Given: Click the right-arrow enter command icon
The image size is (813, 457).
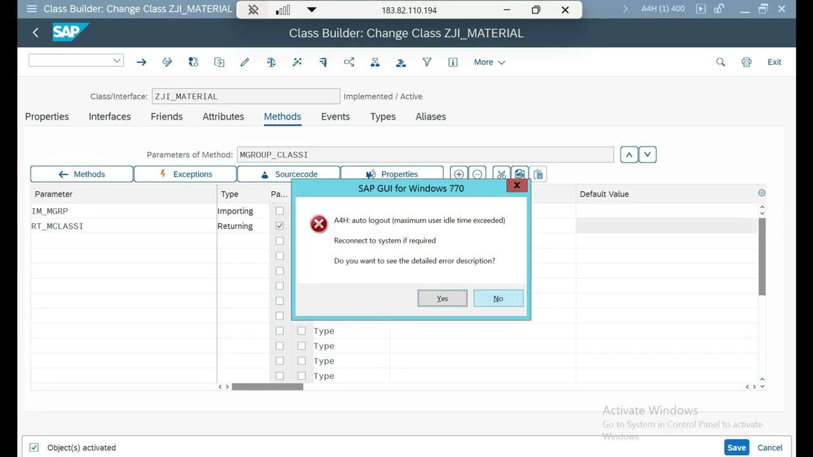Looking at the screenshot, I should (x=141, y=62).
